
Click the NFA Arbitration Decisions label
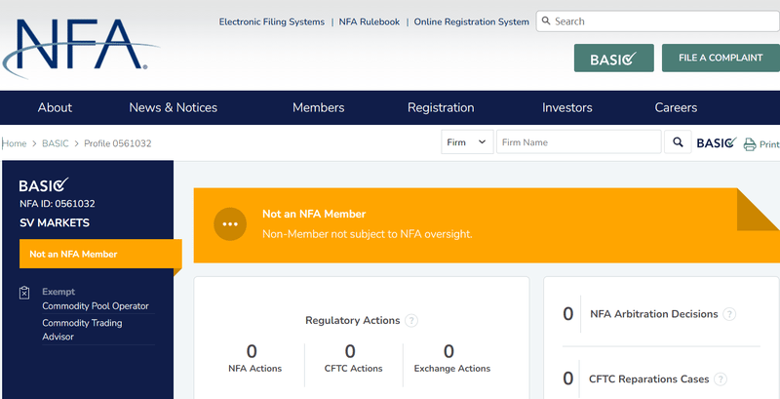pos(653,314)
